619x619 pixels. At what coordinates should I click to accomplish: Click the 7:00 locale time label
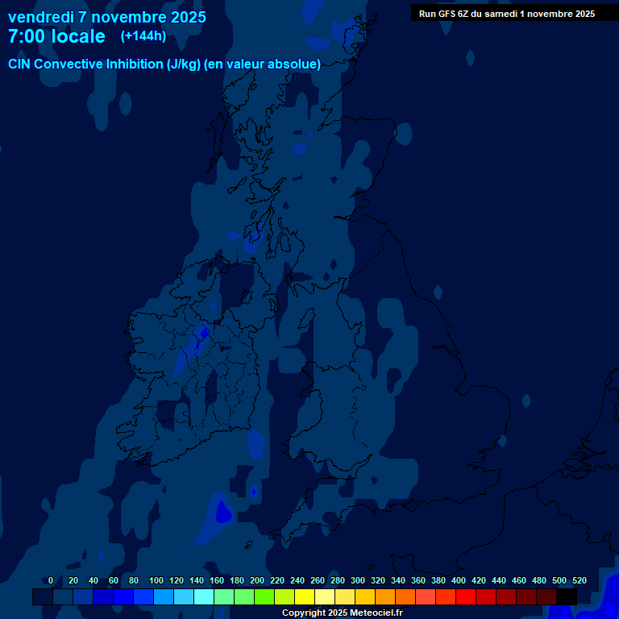(x=56, y=37)
